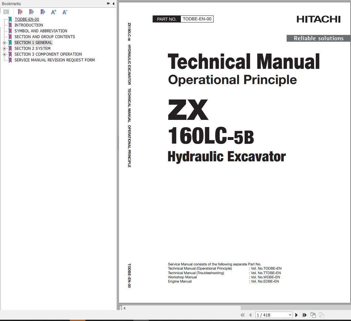The height and width of the screenshot is (321, 351).
Task: Click the SECTION 2 SYSTEM bookmark icon
Action: (10, 48)
